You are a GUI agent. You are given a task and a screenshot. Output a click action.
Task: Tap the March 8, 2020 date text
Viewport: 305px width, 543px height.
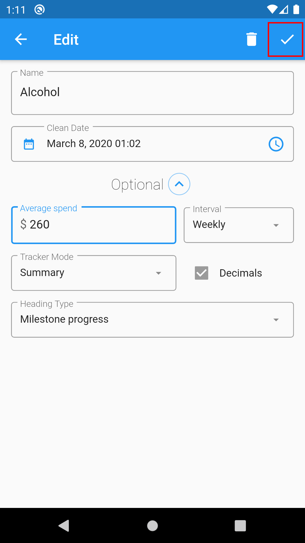coord(94,144)
